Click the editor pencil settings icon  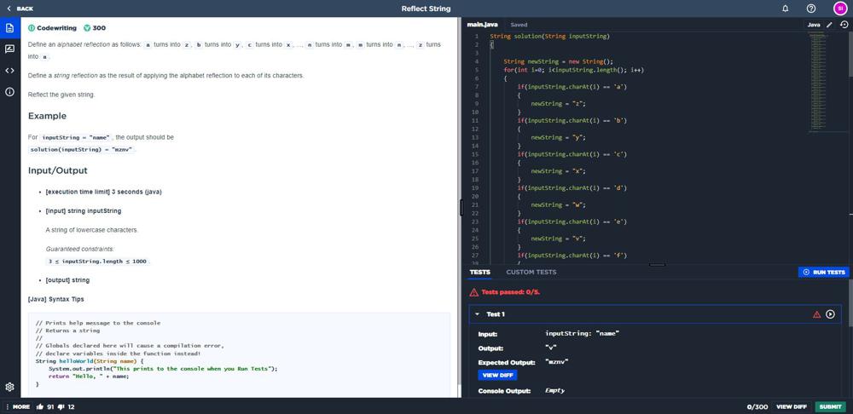pyautogui.click(x=829, y=25)
